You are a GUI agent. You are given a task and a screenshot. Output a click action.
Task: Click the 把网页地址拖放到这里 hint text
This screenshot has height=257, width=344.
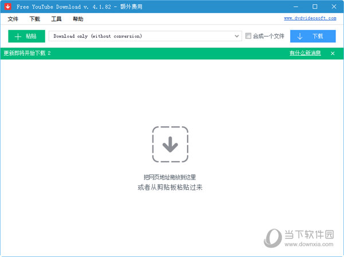coord(170,177)
